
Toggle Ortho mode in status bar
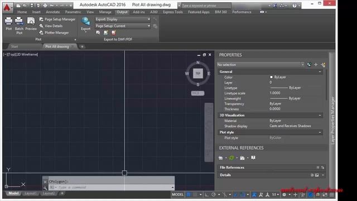(x=207, y=195)
